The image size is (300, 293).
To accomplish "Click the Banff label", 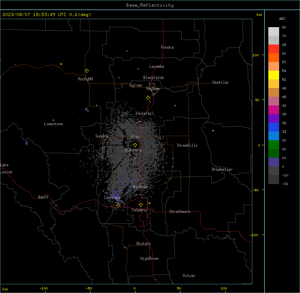I will point(43,197).
